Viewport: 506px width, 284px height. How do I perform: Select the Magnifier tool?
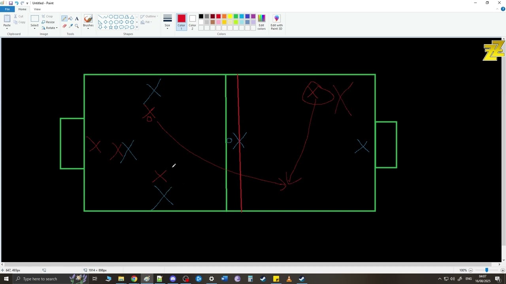[77, 26]
